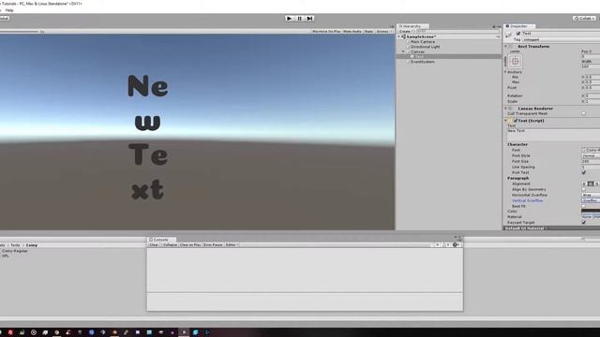Toggle Cull Transparent Mesh checkbox
600x337 pixels.
tap(583, 113)
